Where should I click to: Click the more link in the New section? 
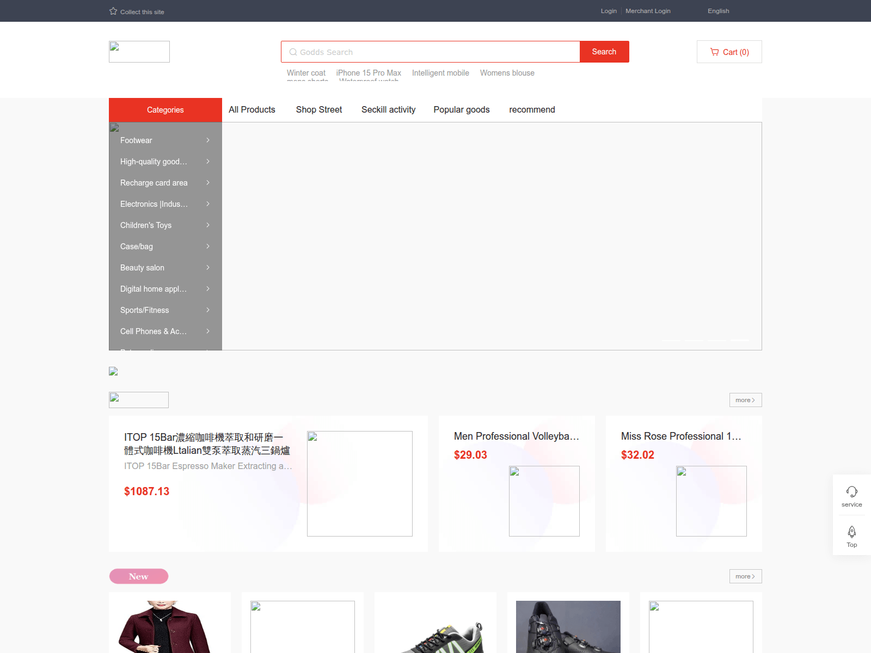pos(745,576)
